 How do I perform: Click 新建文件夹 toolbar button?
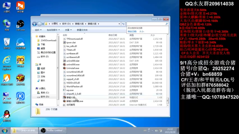coord(82,30)
